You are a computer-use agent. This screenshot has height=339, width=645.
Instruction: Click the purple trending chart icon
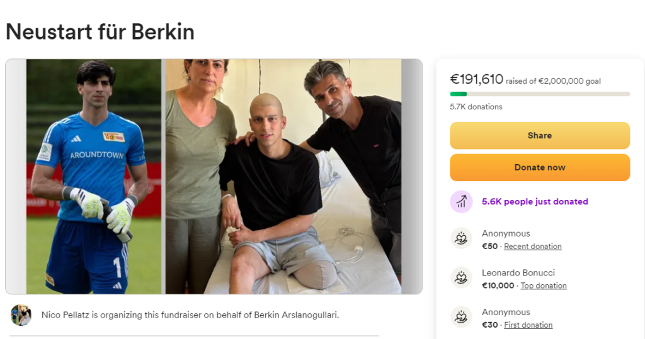[x=461, y=201]
